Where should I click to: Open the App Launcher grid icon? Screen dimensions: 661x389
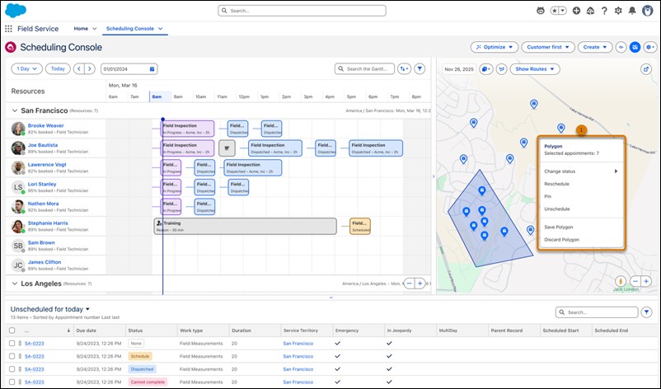[8, 29]
